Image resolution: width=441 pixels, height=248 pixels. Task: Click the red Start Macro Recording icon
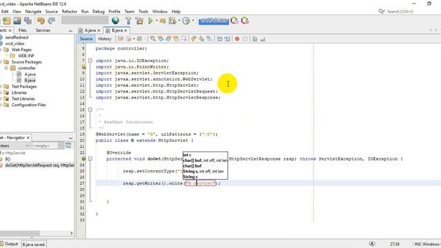pyautogui.click(x=237, y=39)
